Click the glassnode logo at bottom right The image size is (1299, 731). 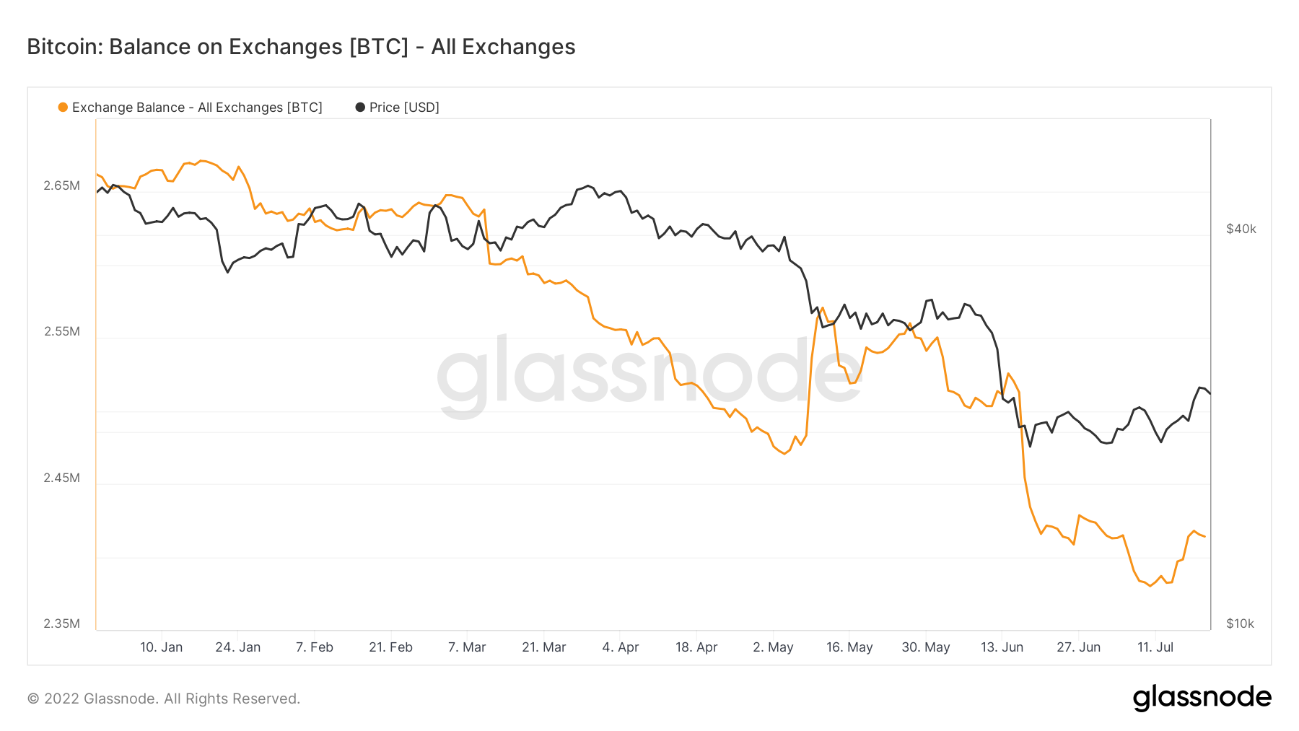coord(1202,698)
